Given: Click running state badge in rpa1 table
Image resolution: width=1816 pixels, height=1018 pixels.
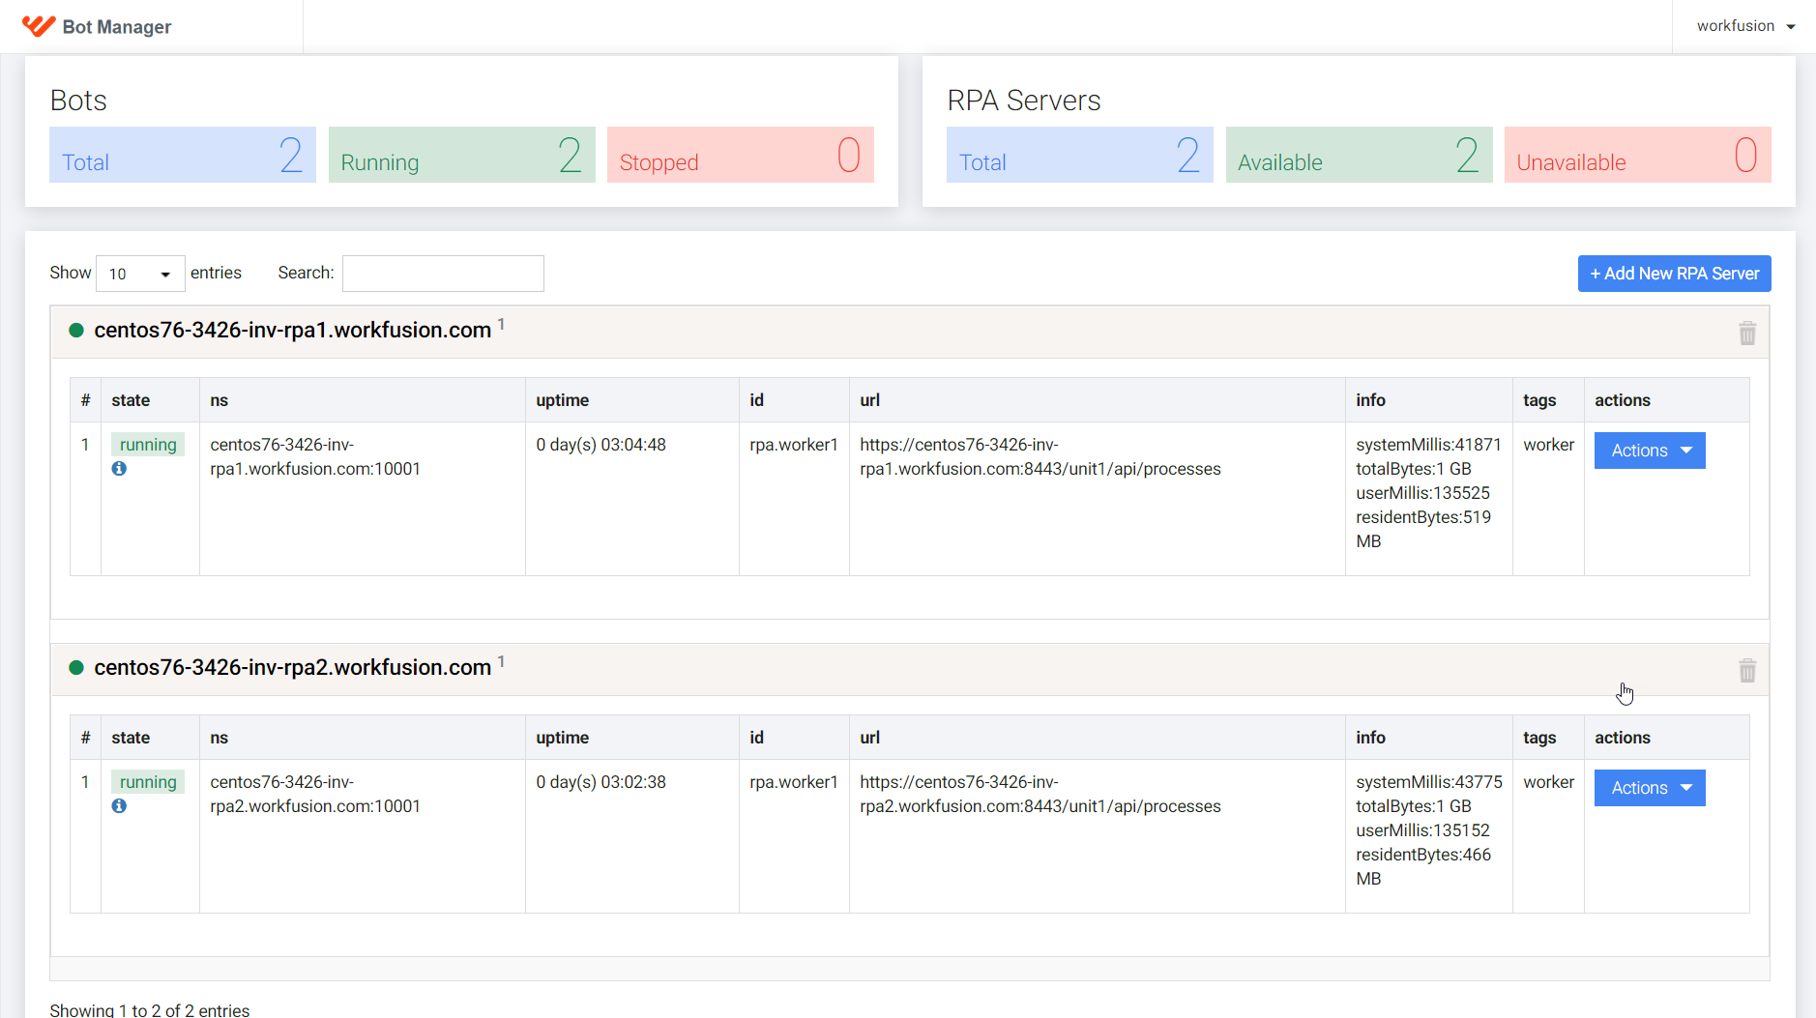Looking at the screenshot, I should point(148,445).
